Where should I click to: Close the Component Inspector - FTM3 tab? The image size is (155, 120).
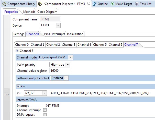(88, 4)
